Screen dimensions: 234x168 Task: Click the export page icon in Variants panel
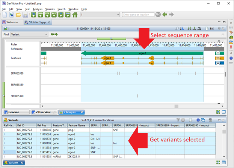pos(190,120)
